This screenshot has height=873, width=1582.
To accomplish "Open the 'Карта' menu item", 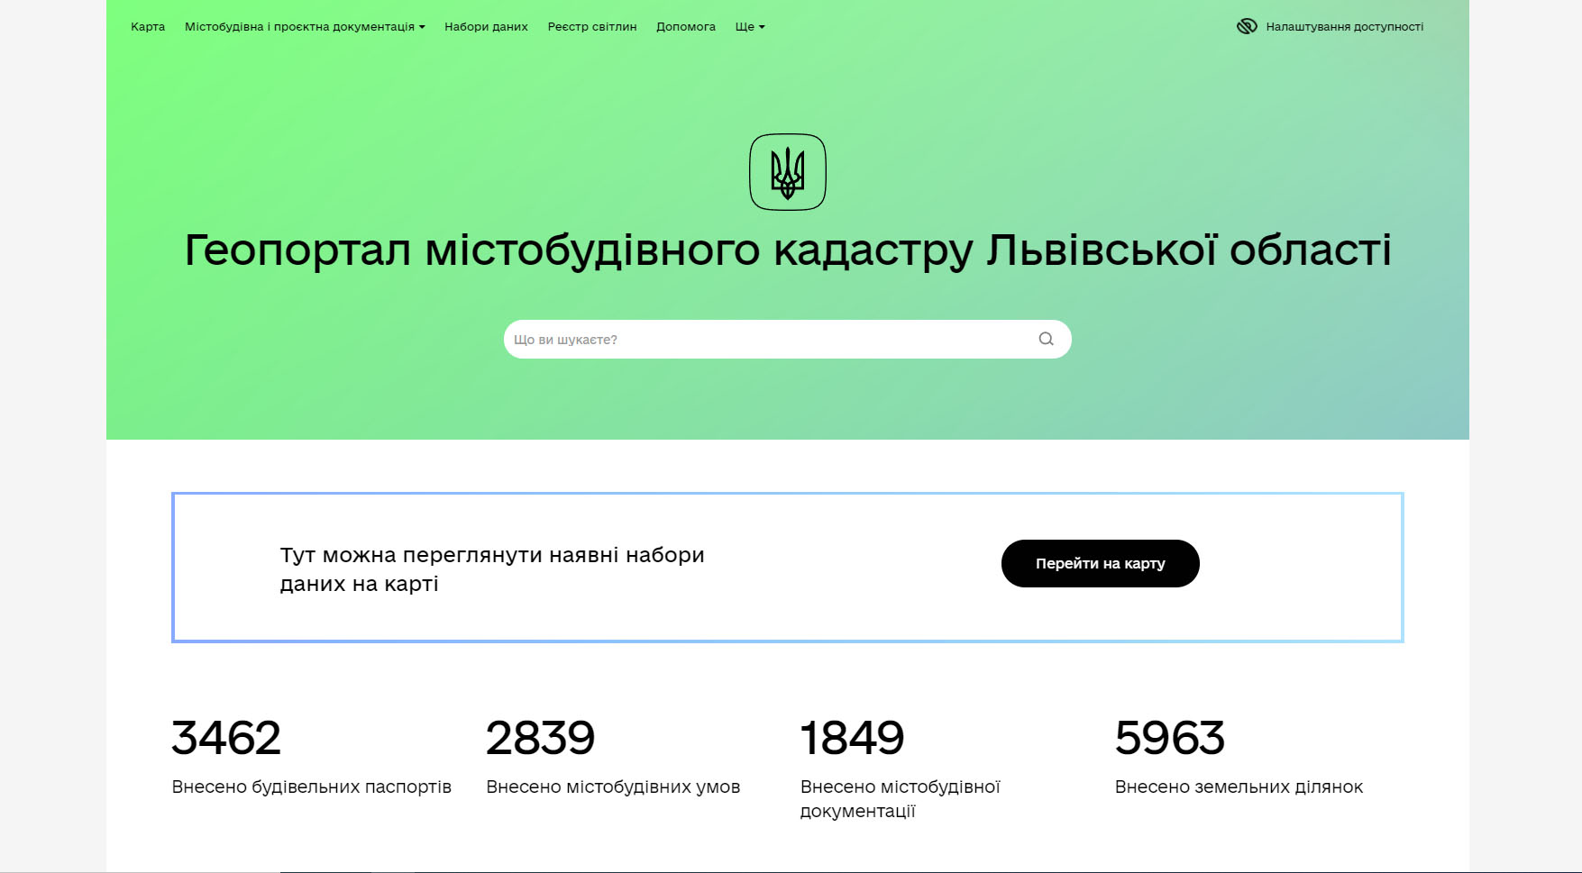I will click(148, 27).
